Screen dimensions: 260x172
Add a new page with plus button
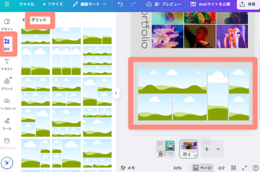tap(207, 149)
